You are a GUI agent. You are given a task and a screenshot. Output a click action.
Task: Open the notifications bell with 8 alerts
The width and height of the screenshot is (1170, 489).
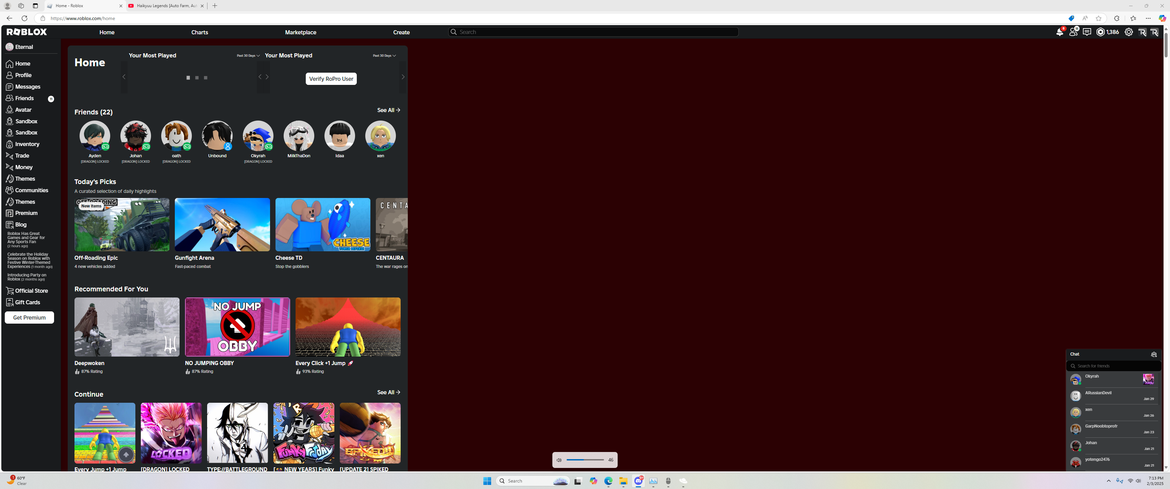click(1060, 32)
